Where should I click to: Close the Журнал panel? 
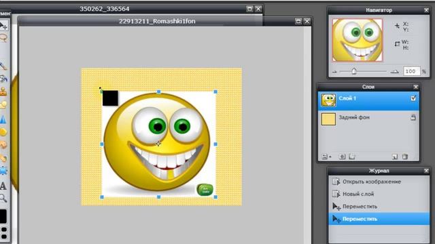coord(426,171)
